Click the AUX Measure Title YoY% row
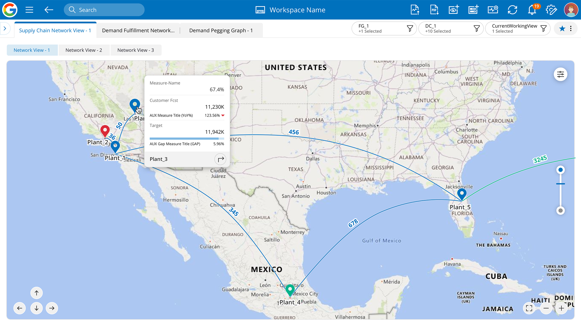This screenshot has width=581, height=326. 187,115
